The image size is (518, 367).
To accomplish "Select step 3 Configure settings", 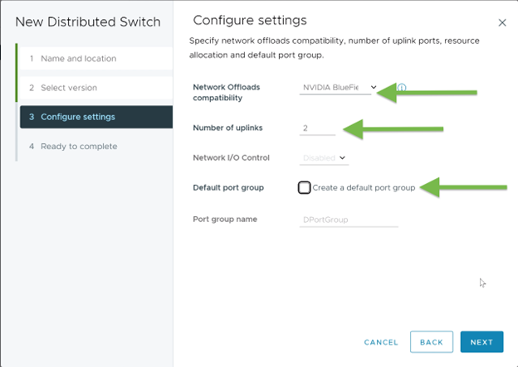I will pyautogui.click(x=78, y=117).
